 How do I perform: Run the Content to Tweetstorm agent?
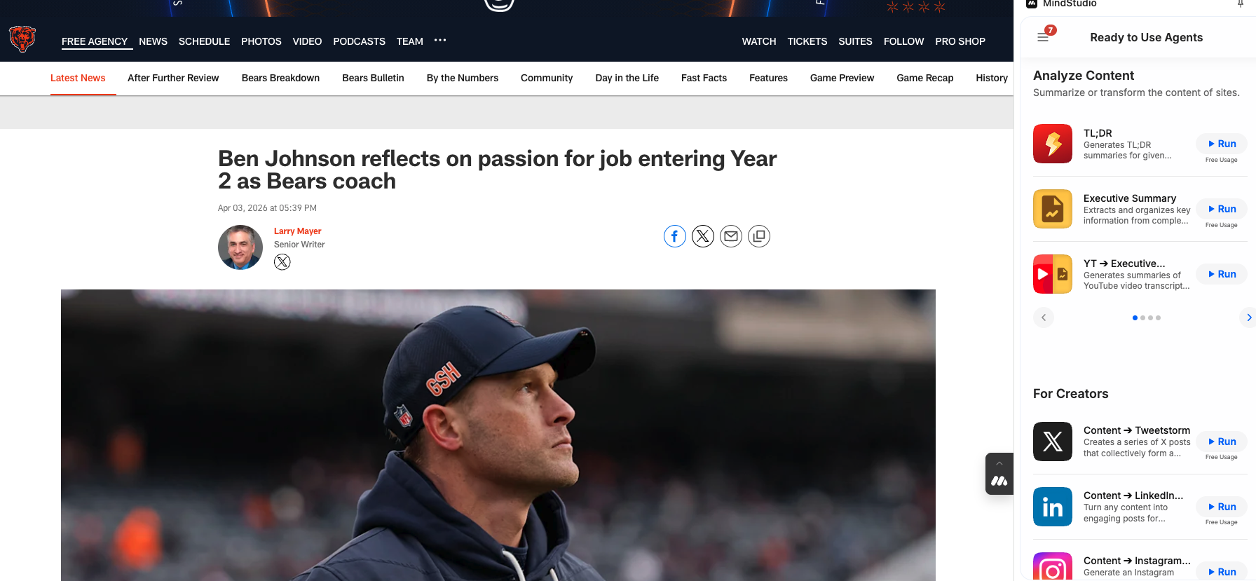[1222, 442]
